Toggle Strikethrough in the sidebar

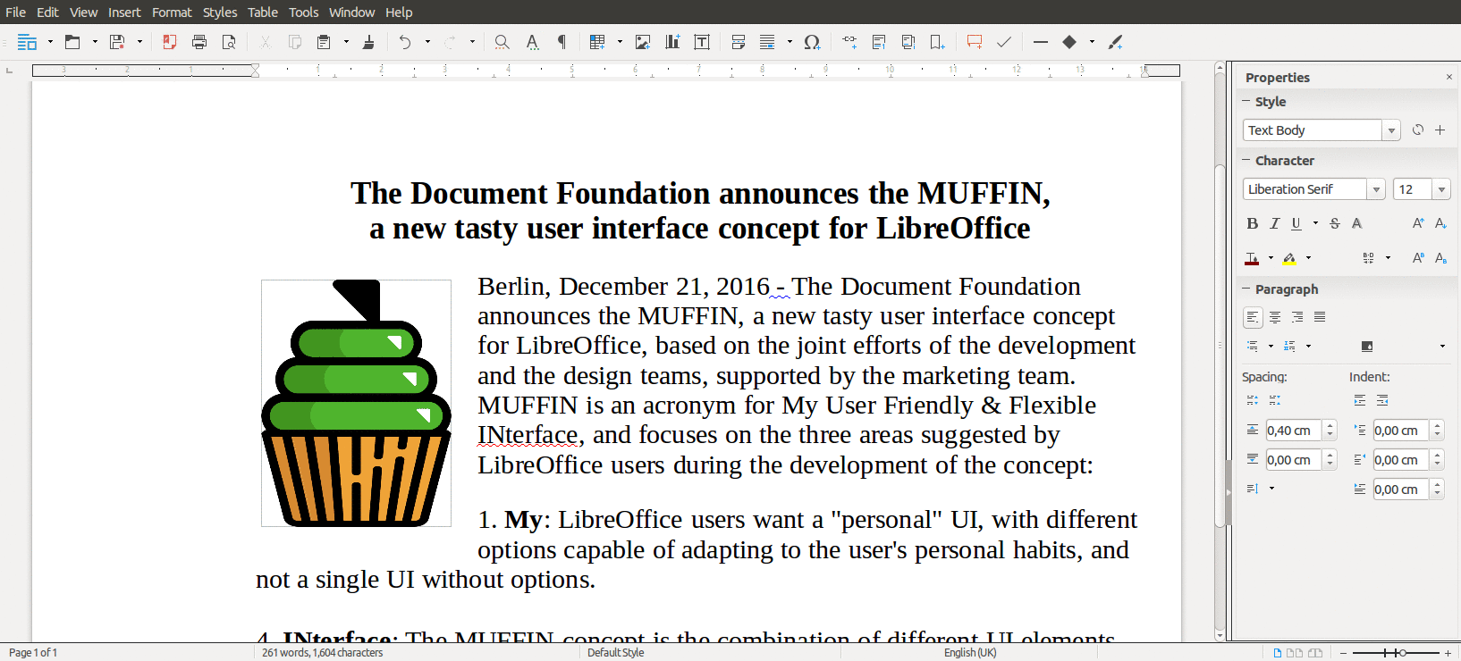click(x=1335, y=223)
